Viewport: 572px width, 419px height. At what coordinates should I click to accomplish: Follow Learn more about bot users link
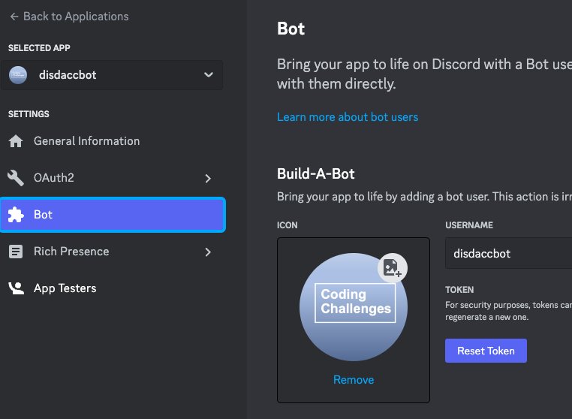(x=348, y=117)
